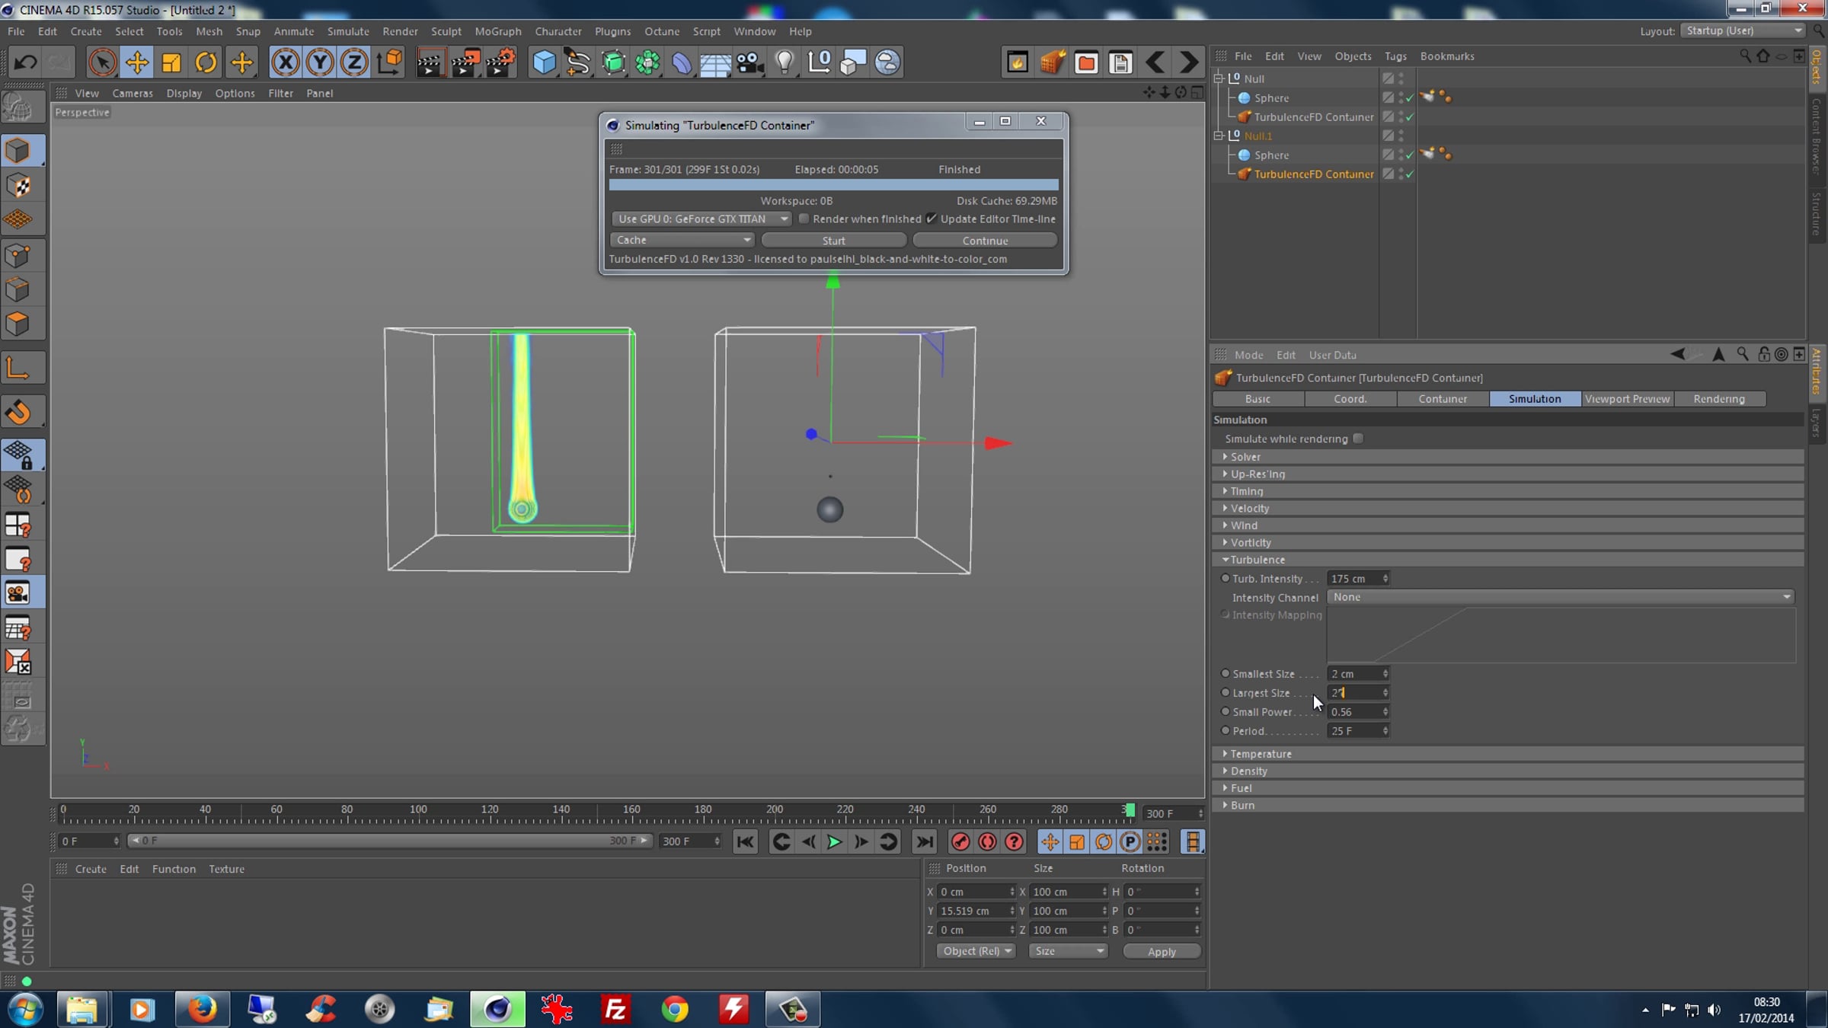Image resolution: width=1828 pixels, height=1028 pixels.
Task: Go to end of timeline
Action: pos(925,841)
